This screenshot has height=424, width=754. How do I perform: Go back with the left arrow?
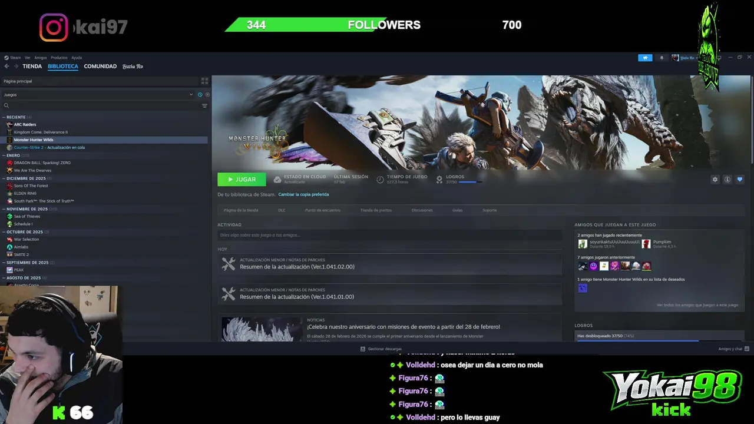click(6, 67)
